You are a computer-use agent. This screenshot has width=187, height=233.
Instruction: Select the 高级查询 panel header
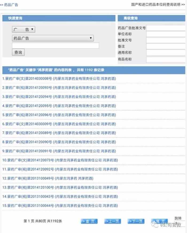pos(151,18)
